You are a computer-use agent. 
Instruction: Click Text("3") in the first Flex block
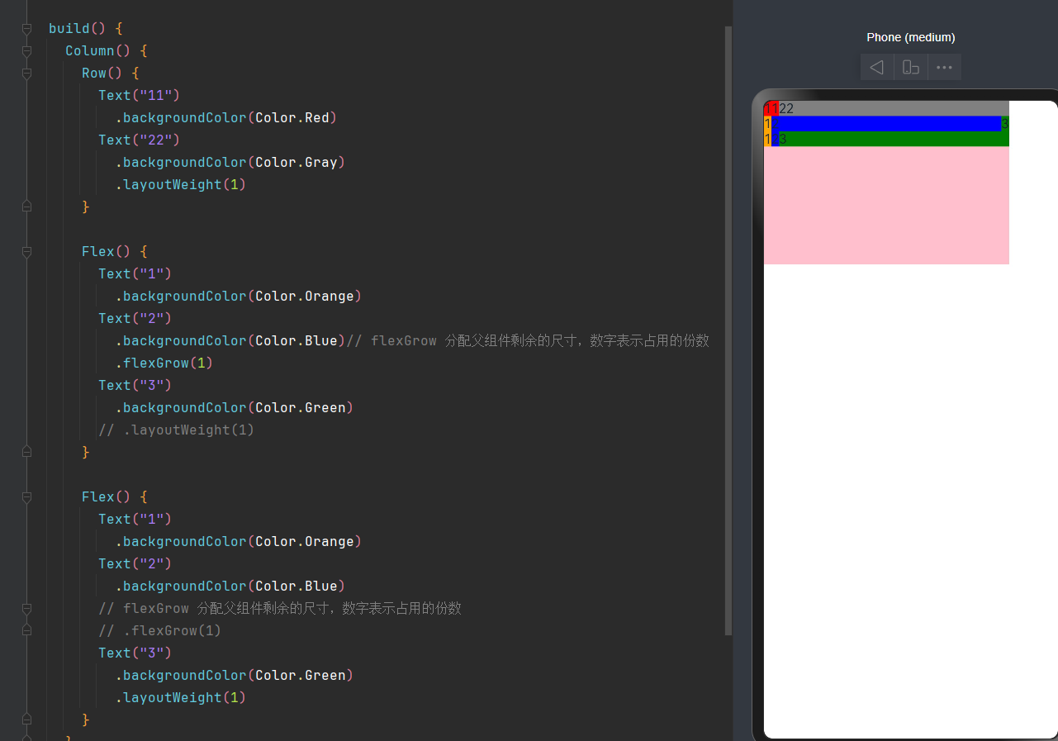pyautogui.click(x=135, y=386)
